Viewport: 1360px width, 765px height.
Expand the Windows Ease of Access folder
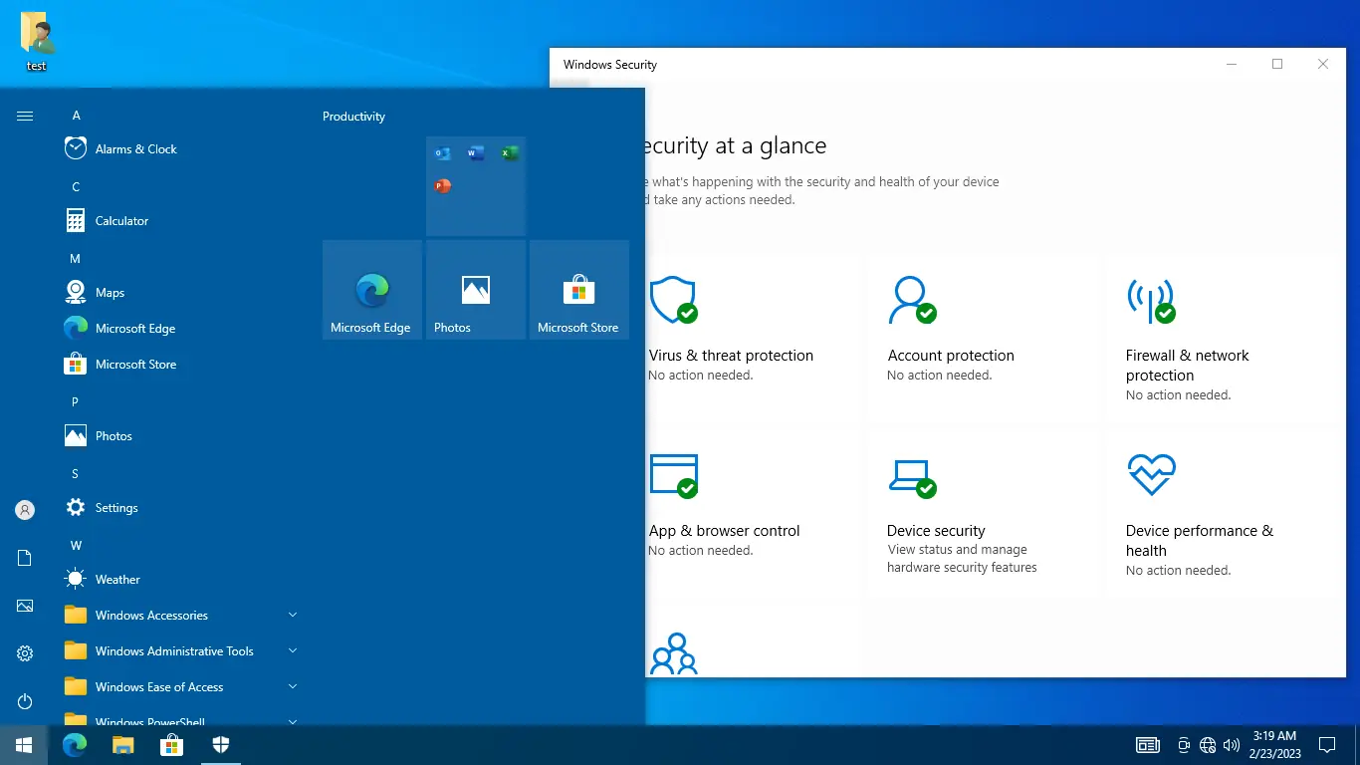pyautogui.click(x=182, y=687)
